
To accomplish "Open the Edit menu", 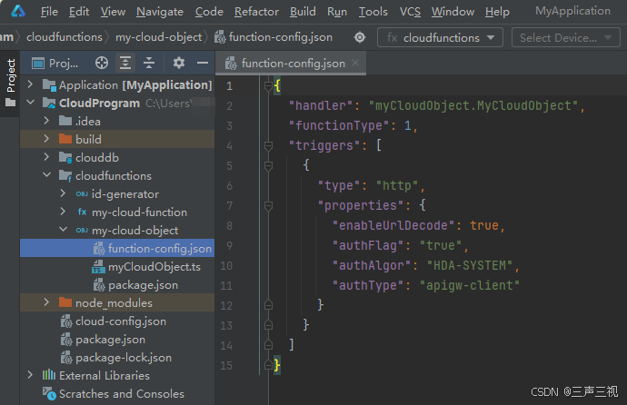I will 79,12.
